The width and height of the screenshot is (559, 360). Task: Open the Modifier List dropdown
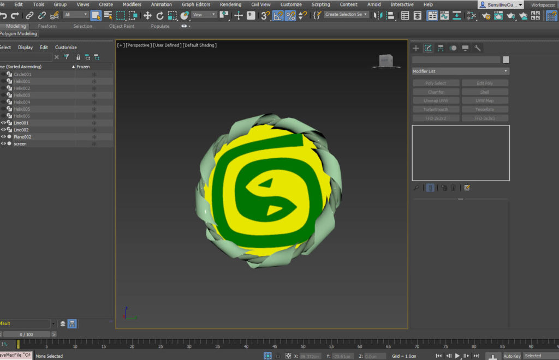point(460,71)
